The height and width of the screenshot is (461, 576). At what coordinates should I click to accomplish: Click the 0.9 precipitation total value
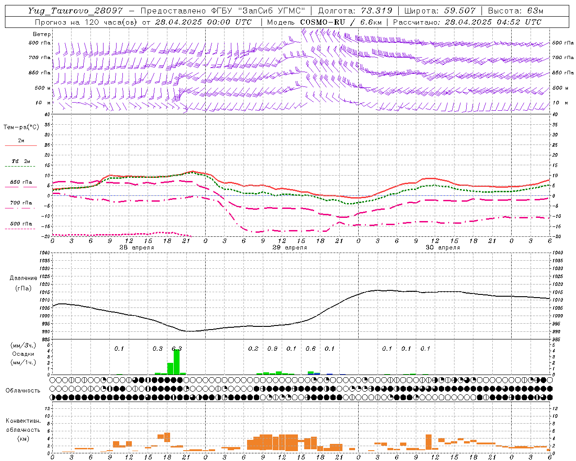tap(272, 348)
